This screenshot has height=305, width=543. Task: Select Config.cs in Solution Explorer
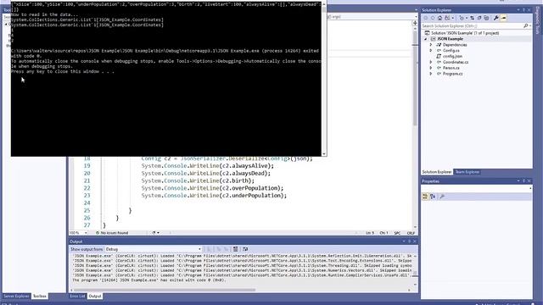pos(451,51)
